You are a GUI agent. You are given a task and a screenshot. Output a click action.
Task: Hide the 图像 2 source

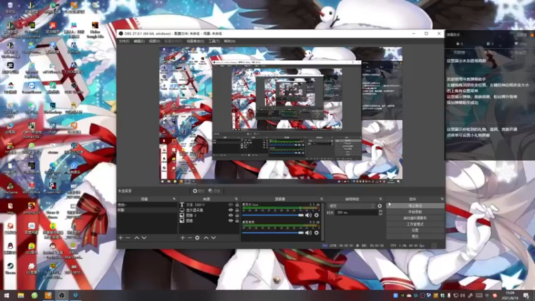point(231,215)
